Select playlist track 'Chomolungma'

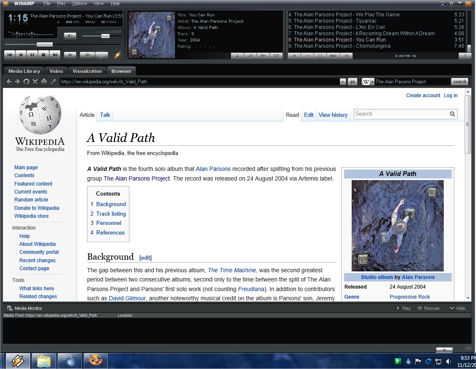[376, 46]
